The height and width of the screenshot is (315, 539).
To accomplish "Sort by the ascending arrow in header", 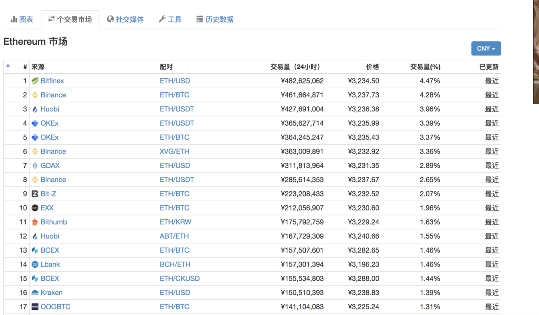I will (8, 65).
